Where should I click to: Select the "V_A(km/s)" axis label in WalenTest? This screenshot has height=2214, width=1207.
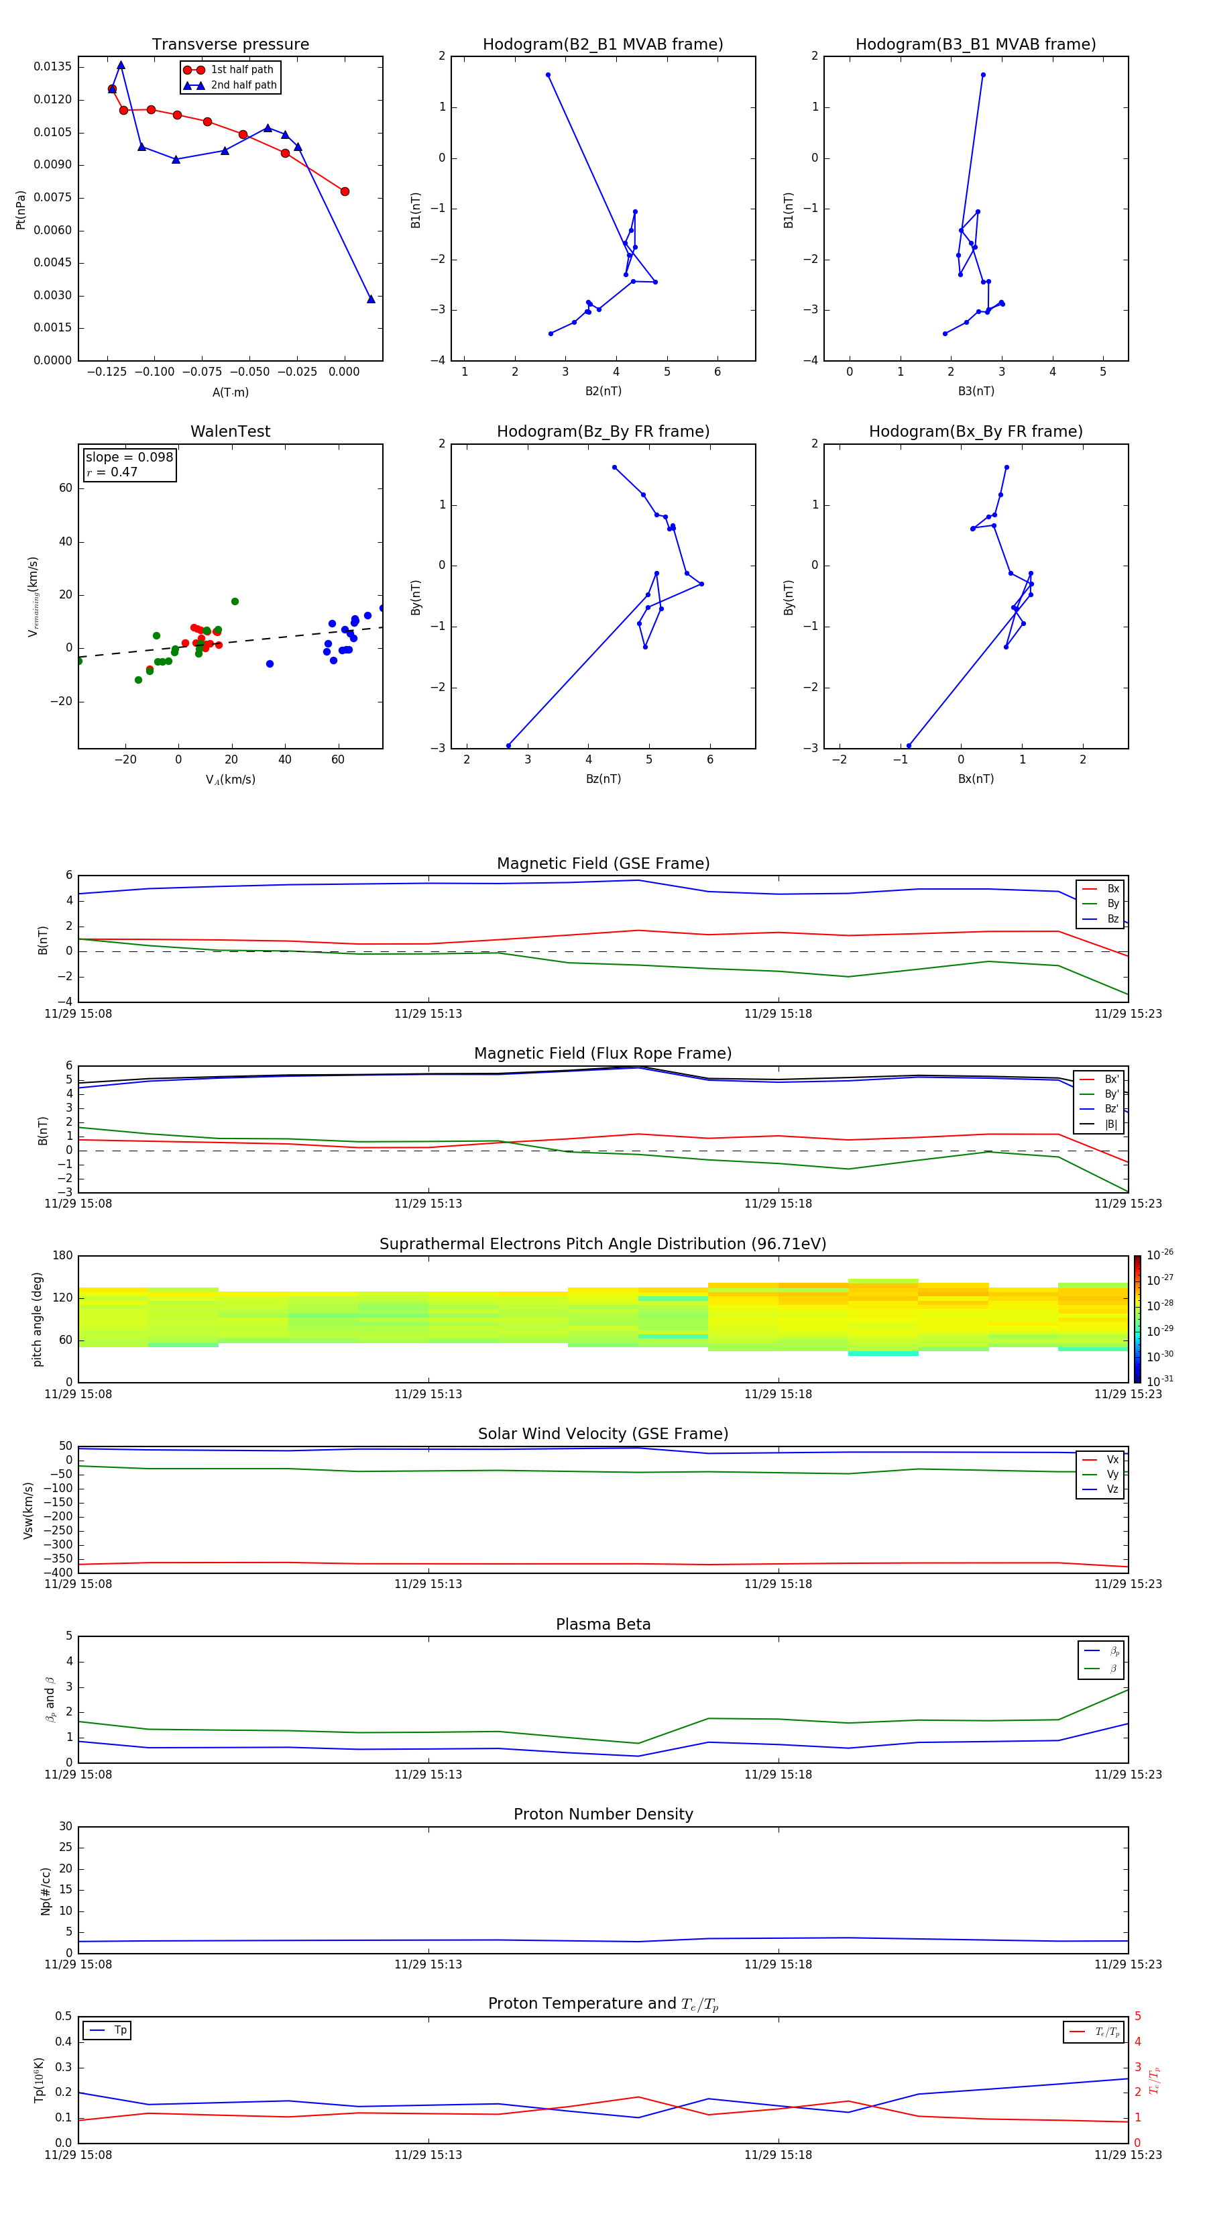coord(230,780)
